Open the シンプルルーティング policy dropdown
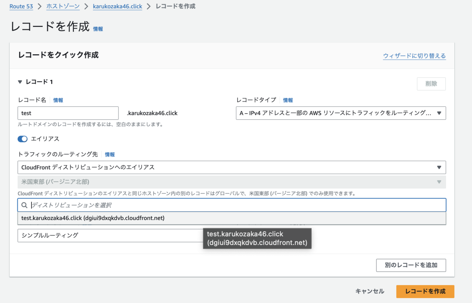The height and width of the screenshot is (303, 472). [110, 235]
